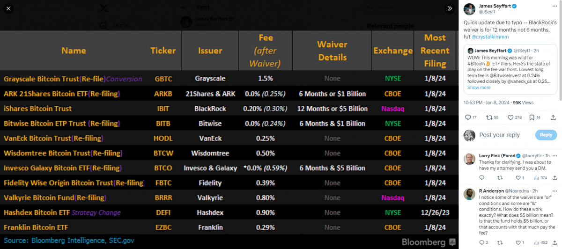Share R Anderson's comment
The image size is (562, 249).
click(x=555, y=242)
